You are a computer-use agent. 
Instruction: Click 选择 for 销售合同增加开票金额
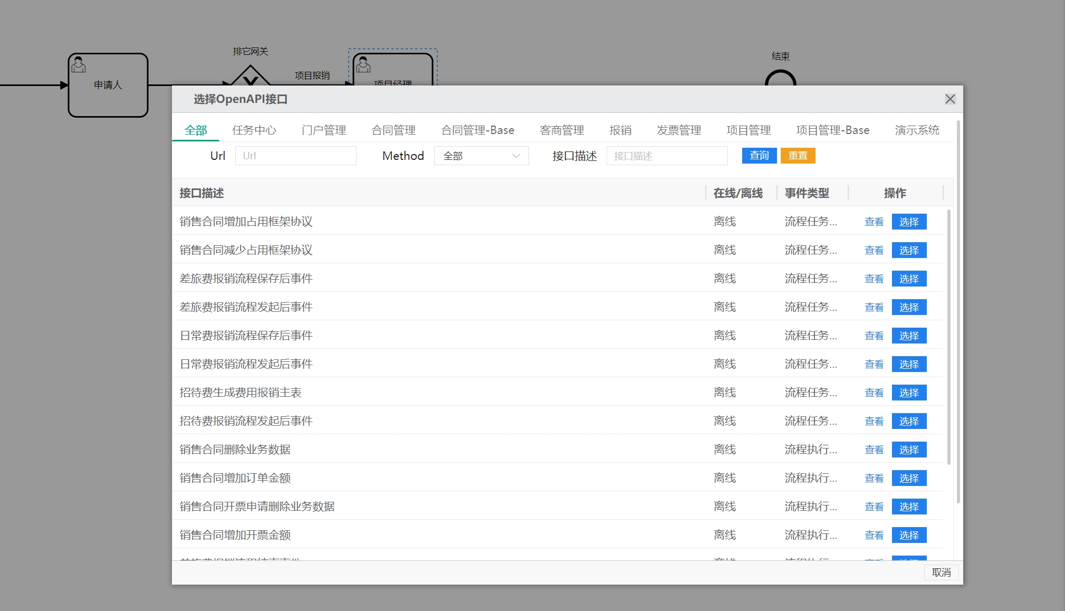tap(908, 536)
